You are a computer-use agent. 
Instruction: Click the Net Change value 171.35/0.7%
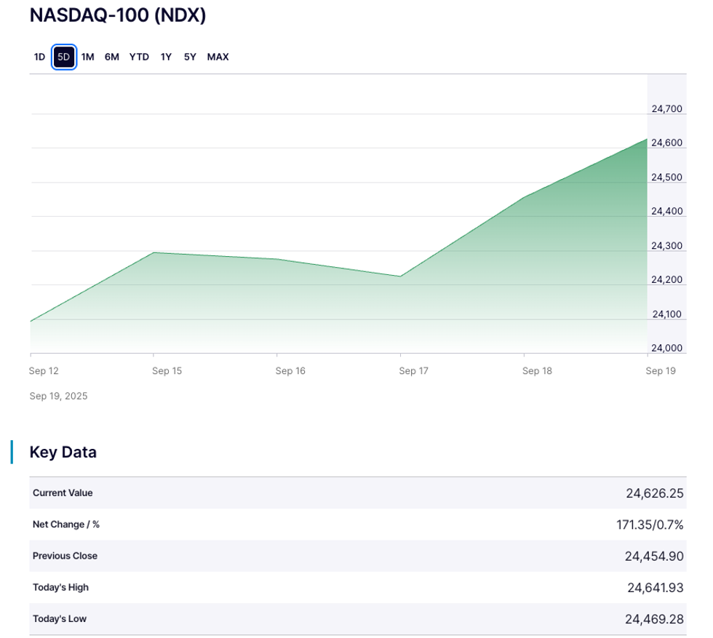point(649,525)
